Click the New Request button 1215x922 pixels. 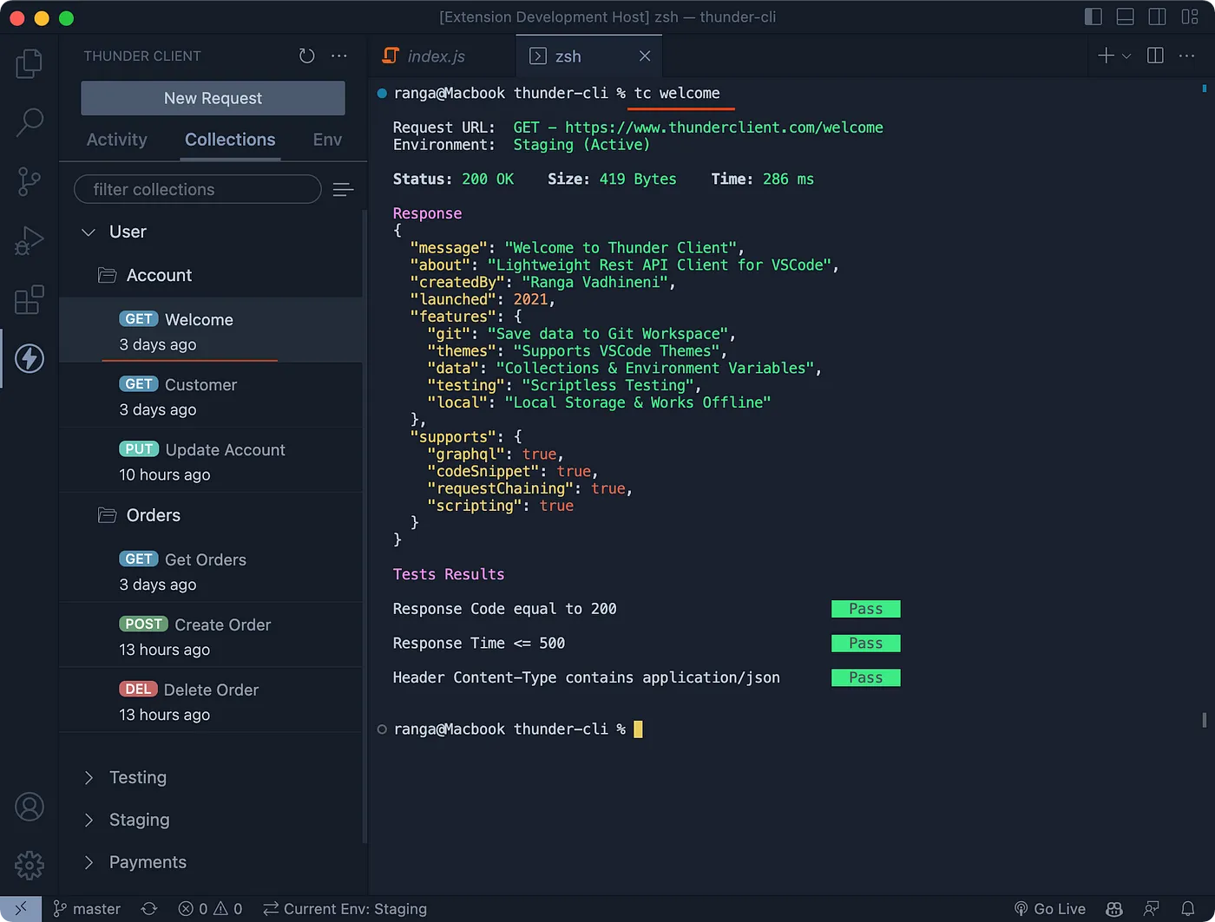[x=213, y=98]
